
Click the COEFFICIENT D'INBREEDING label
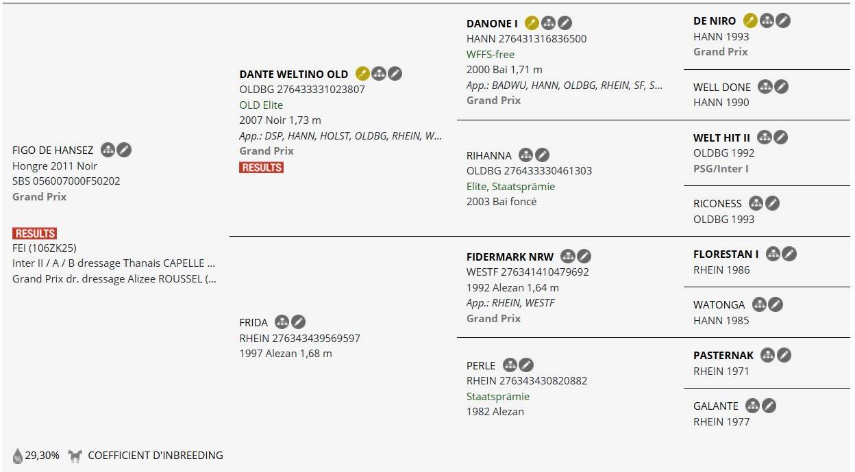click(x=156, y=455)
